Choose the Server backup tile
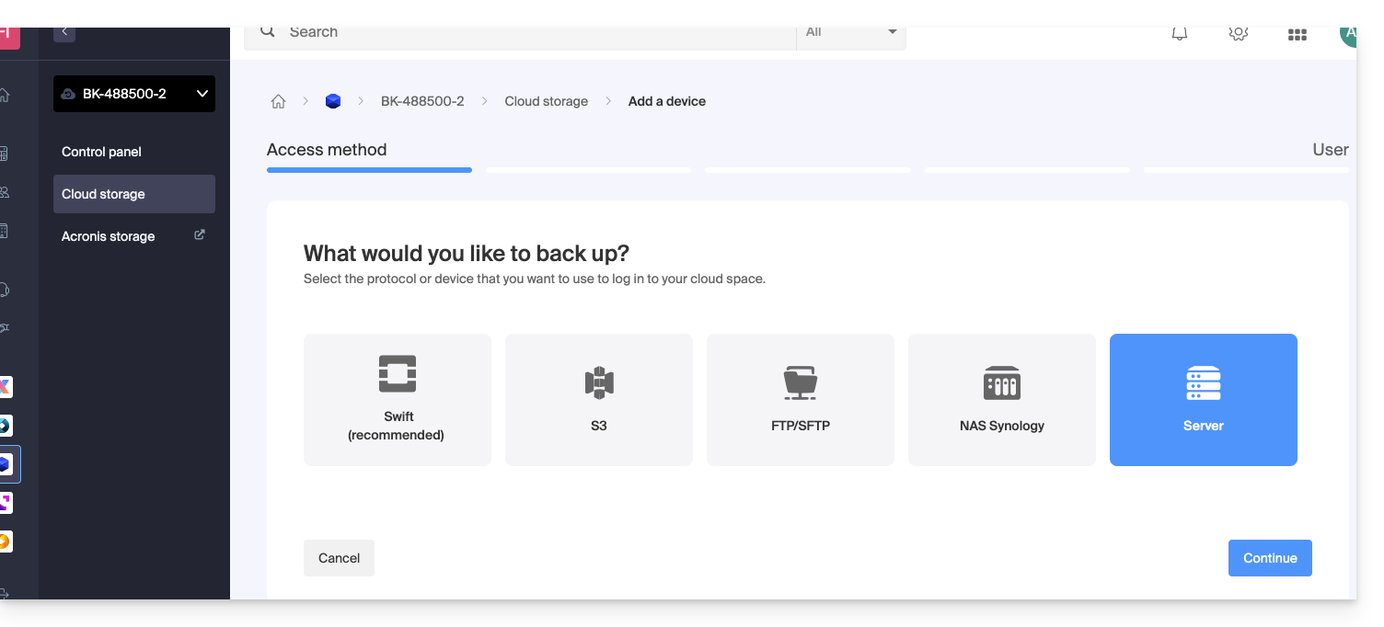The width and height of the screenshot is (1384, 627). (x=1203, y=400)
